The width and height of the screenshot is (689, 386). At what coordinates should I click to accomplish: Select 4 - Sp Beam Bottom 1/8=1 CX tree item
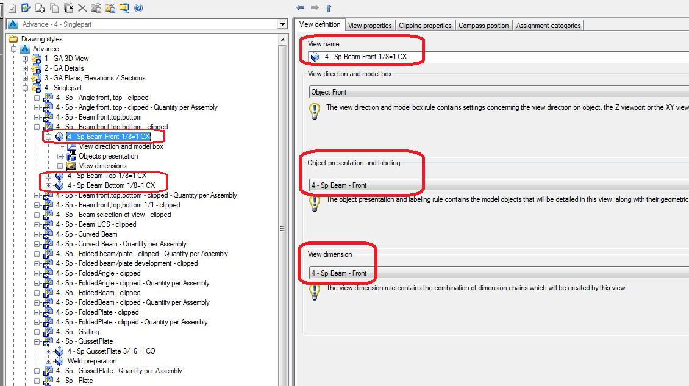pos(111,185)
